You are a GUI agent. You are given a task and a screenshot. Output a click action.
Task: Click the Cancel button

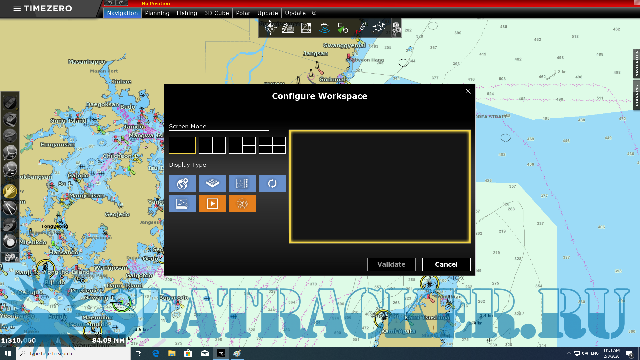pos(446,264)
